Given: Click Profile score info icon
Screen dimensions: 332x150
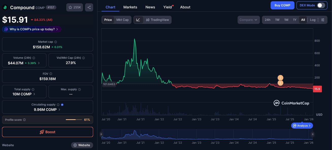Looking at the screenshot, I should 24,120.
